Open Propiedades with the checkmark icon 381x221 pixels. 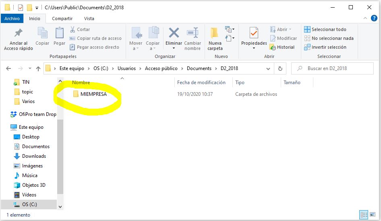[x=254, y=33]
